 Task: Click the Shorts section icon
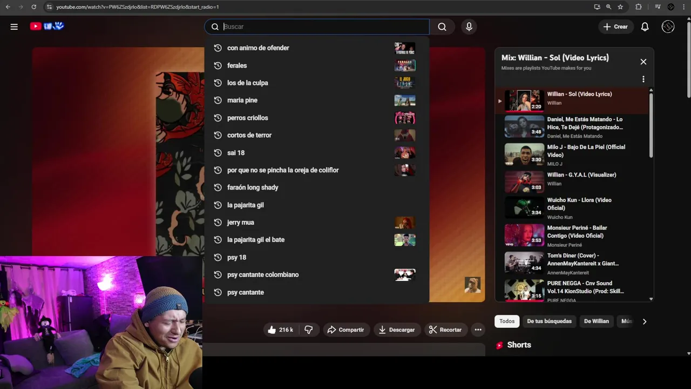(499, 345)
